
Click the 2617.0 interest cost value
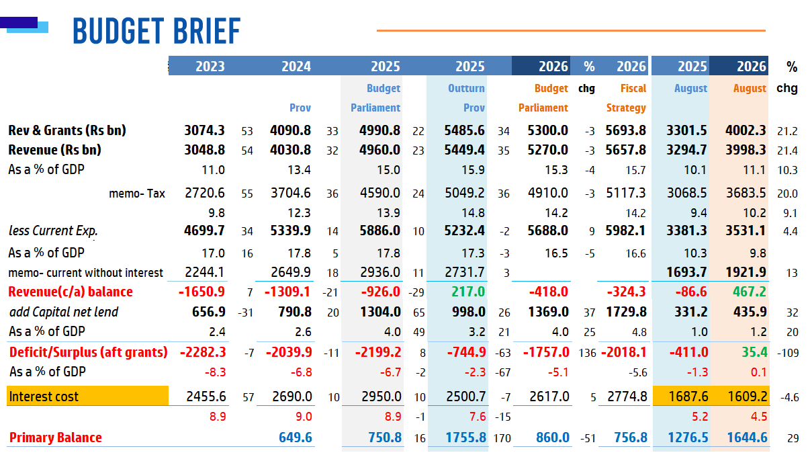[549, 397]
